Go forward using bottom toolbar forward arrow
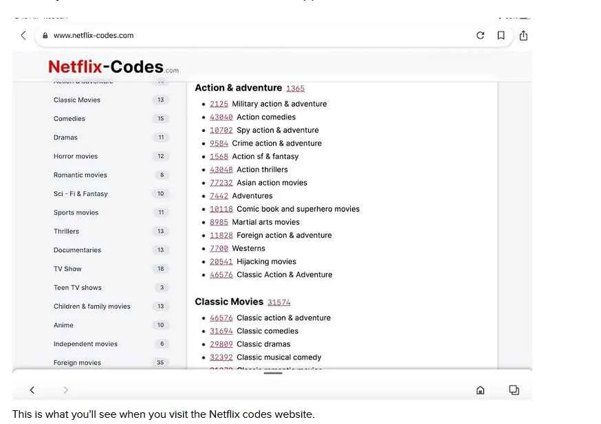The height and width of the screenshot is (424, 601). click(x=65, y=390)
